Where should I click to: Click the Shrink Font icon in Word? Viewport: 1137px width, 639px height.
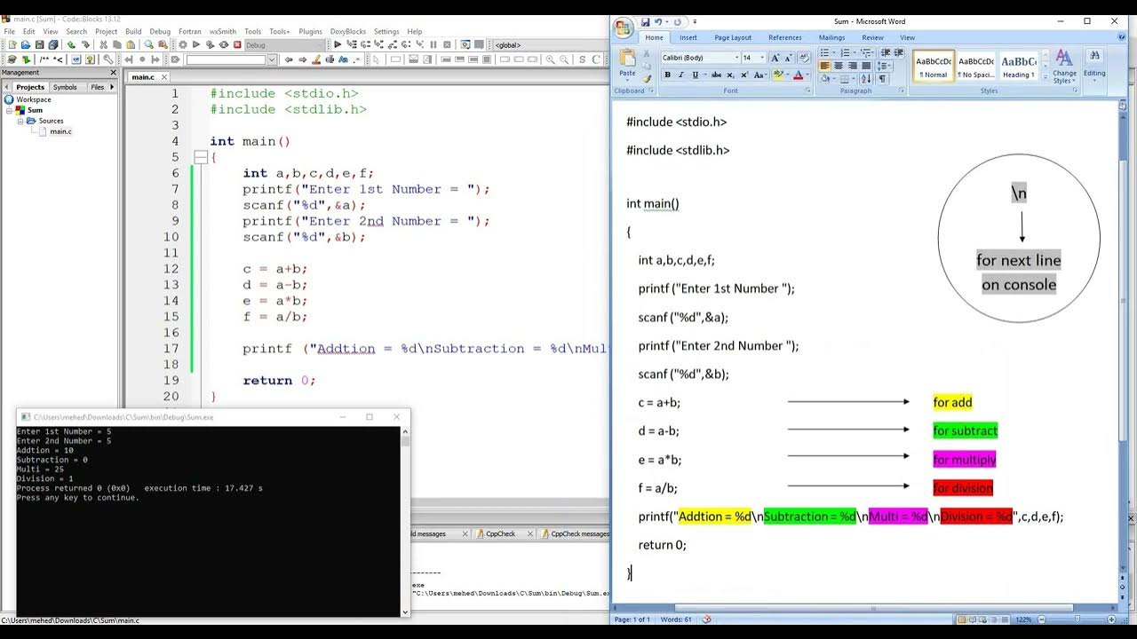coord(789,58)
